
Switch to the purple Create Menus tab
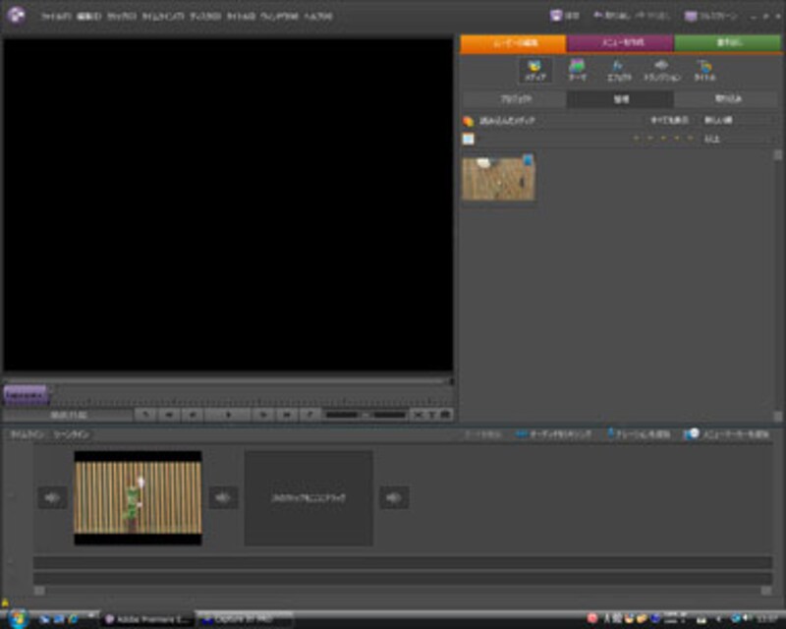tap(620, 43)
